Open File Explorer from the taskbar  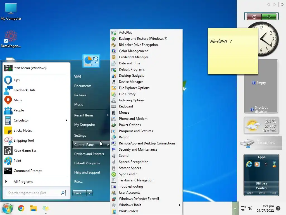coord(34,208)
